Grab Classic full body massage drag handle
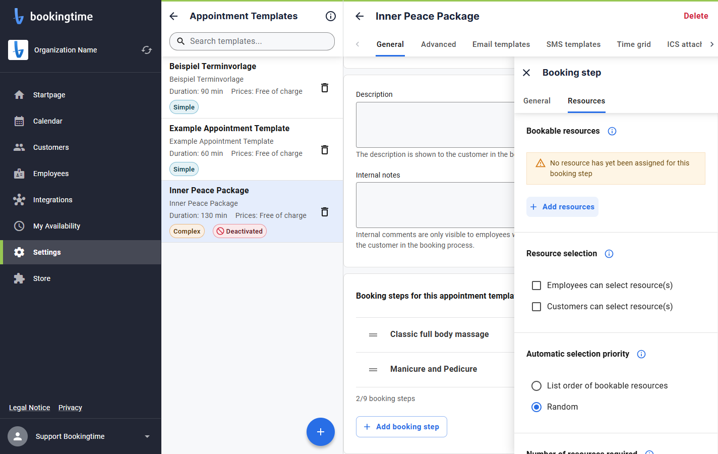718x454 pixels. click(373, 335)
